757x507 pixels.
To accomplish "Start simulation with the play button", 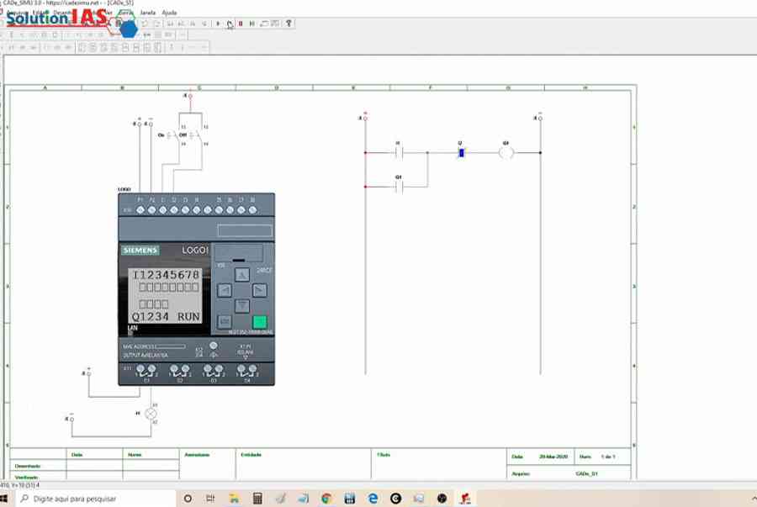I will point(218,24).
